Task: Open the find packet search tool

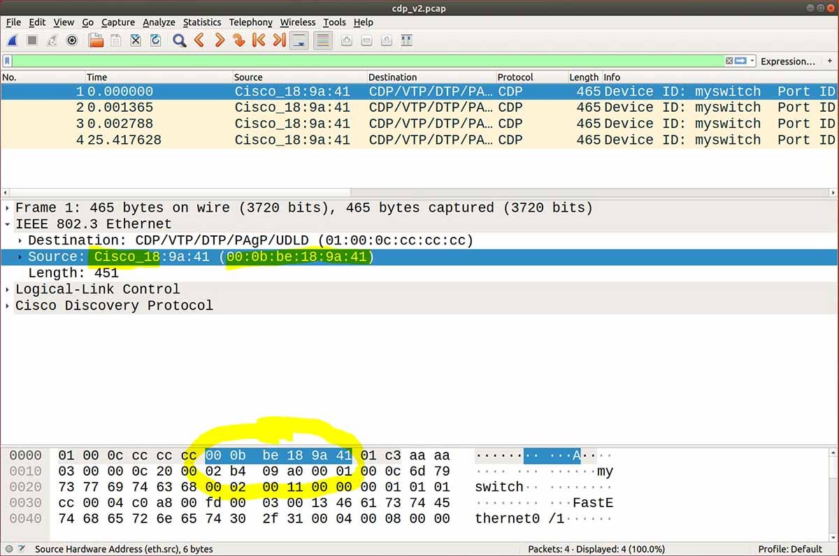Action: 178,40
